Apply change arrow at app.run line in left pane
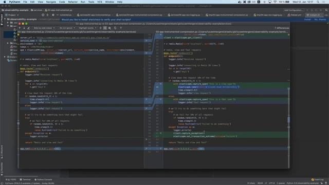The image size is (329, 185). pos(147,149)
